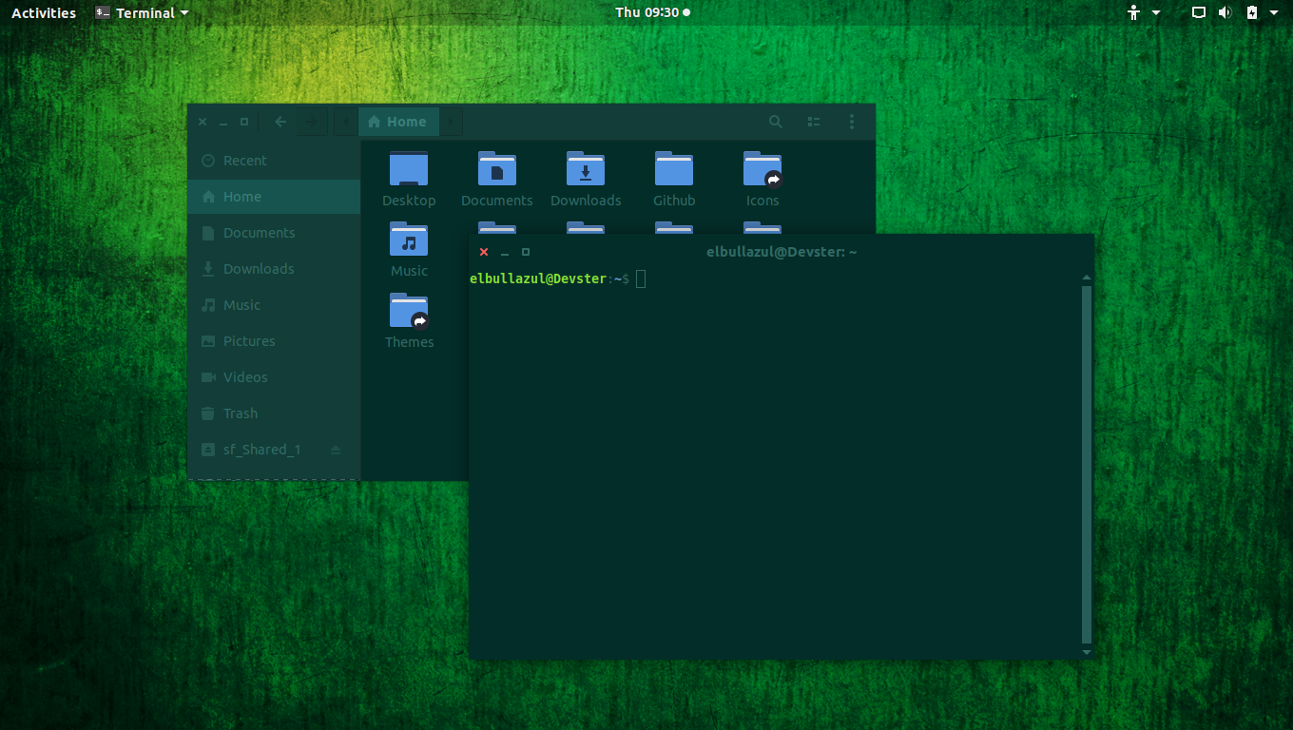This screenshot has height=730, width=1293.
Task: Eject the sf_Shared_1 volume
Action: point(336,450)
